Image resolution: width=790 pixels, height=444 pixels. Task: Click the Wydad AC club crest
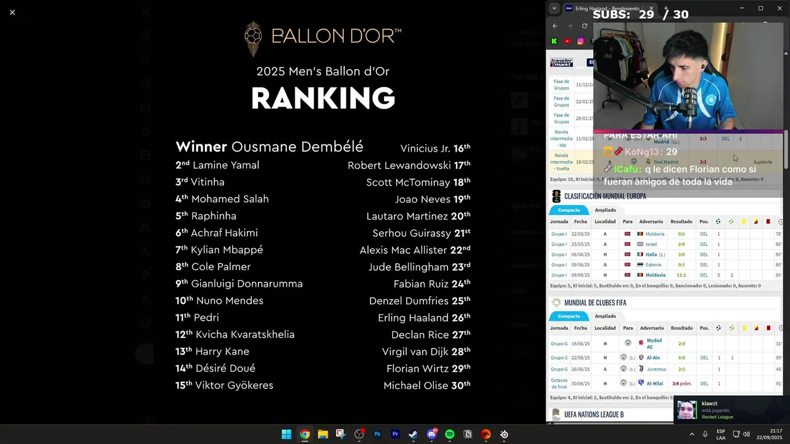point(641,343)
